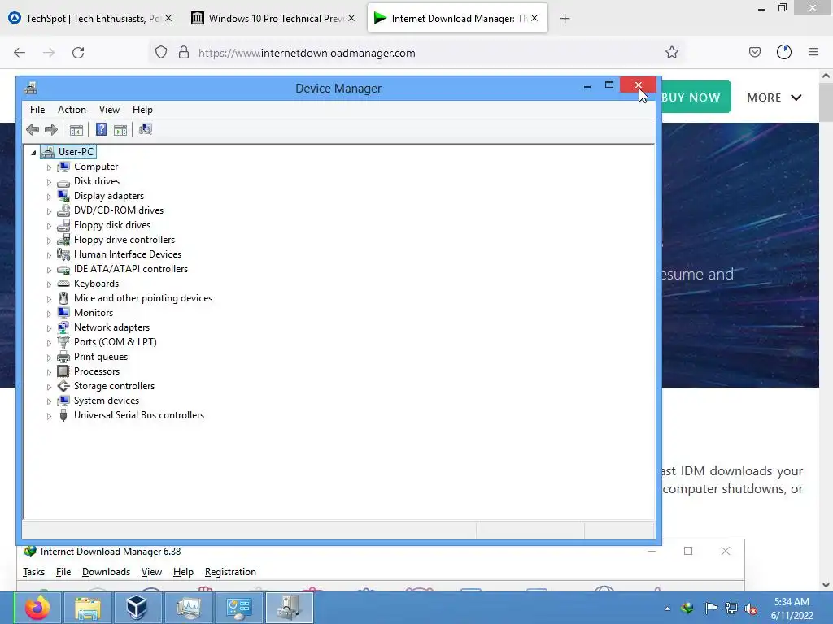Select Print queues tree item
The height and width of the screenshot is (624, 833).
[x=100, y=357]
